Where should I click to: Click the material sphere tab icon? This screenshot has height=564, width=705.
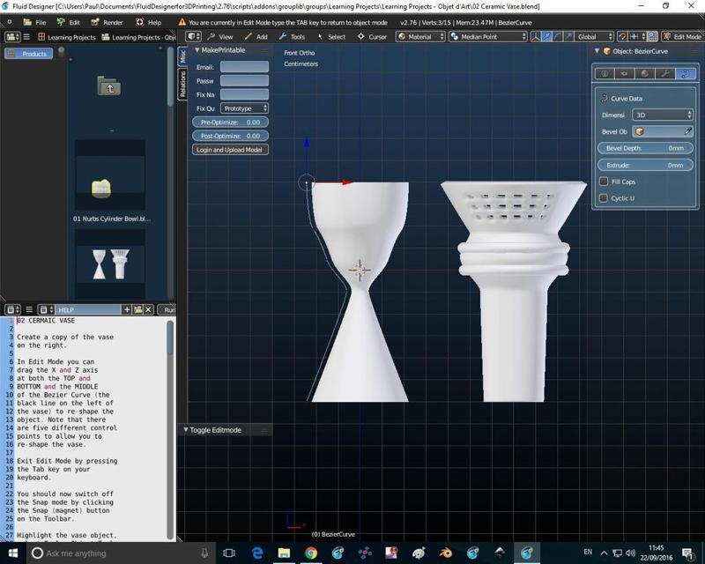[x=645, y=74]
